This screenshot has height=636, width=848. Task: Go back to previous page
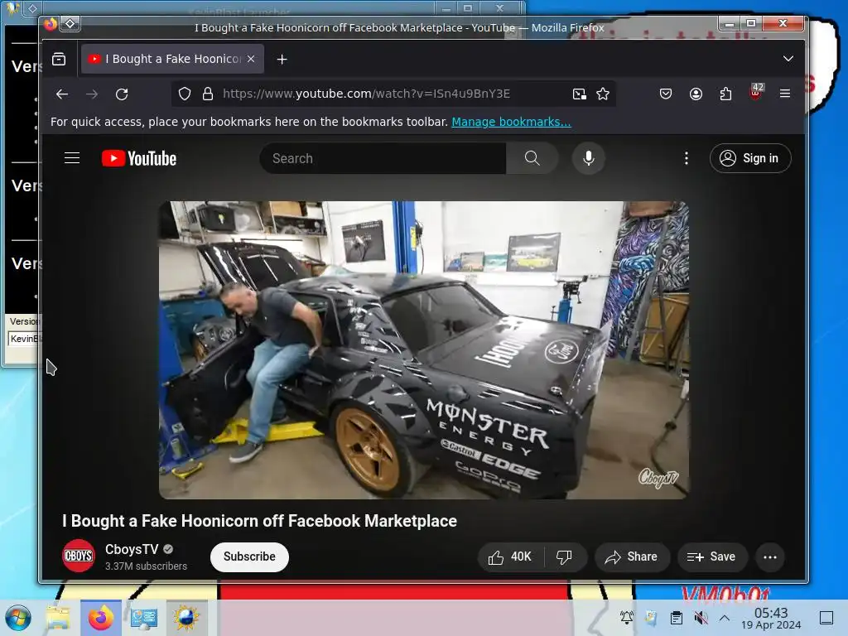[62, 94]
